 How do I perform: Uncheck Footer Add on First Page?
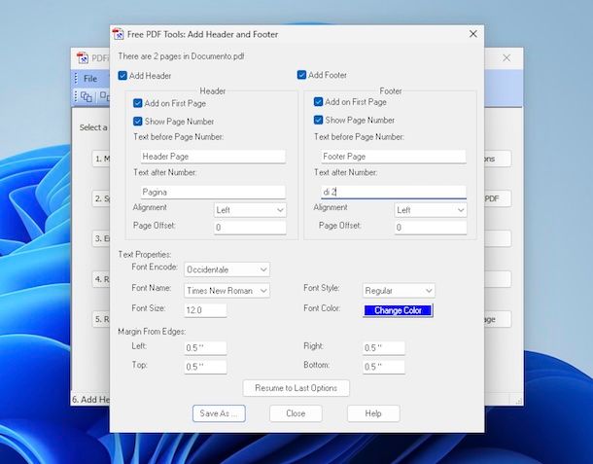319,102
